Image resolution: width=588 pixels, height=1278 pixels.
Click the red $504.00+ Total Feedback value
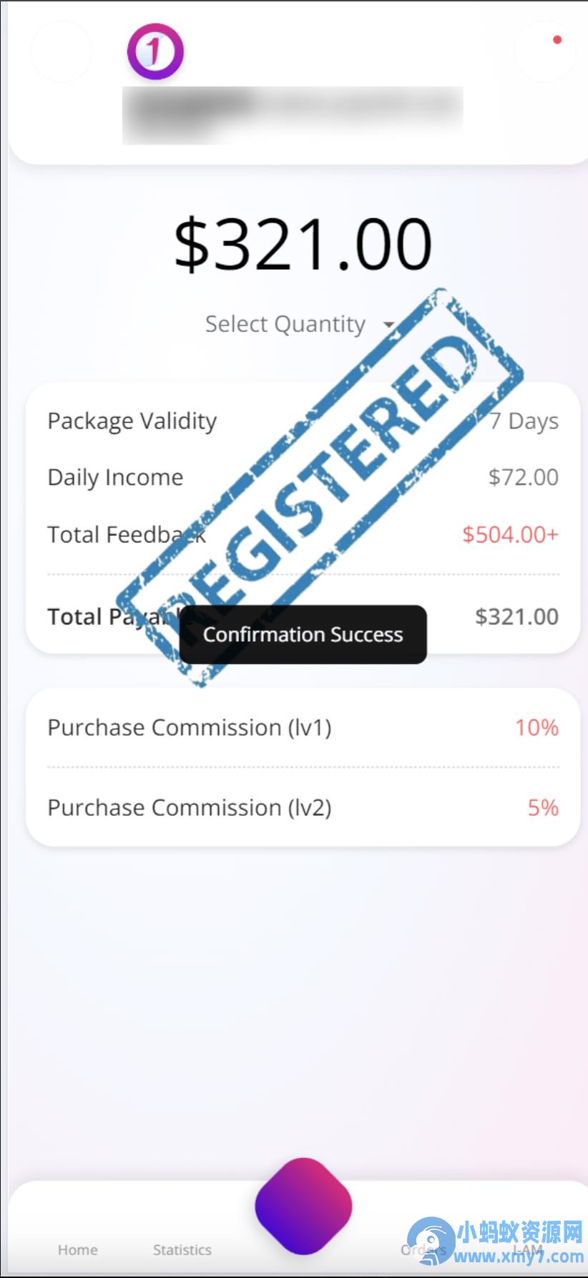click(510, 535)
